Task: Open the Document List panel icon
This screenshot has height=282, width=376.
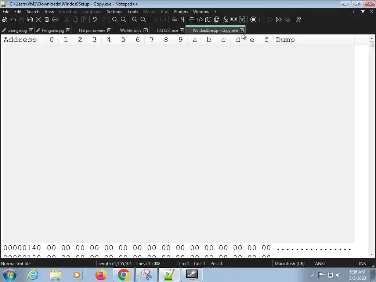Action: click(217, 20)
